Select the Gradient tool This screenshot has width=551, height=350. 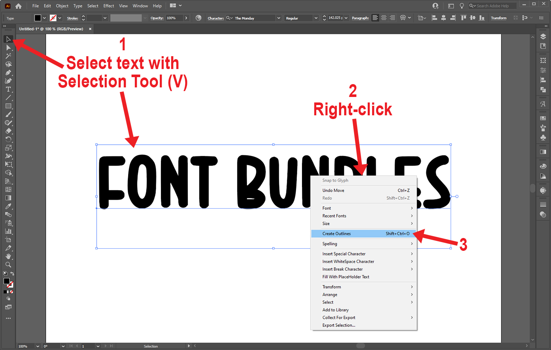(x=8, y=198)
